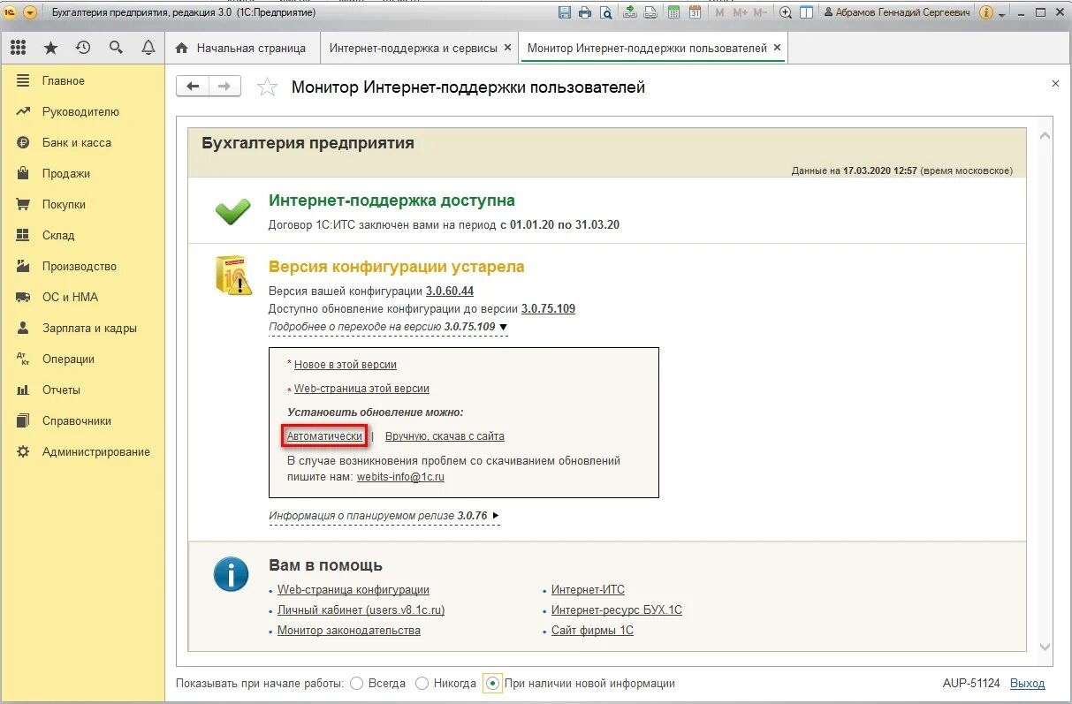The image size is (1072, 704).
Task: Open Favorites star icon
Action: pos(50,48)
